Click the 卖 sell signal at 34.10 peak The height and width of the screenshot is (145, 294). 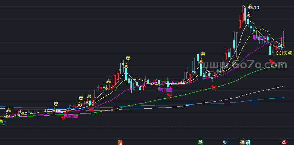point(250,6)
